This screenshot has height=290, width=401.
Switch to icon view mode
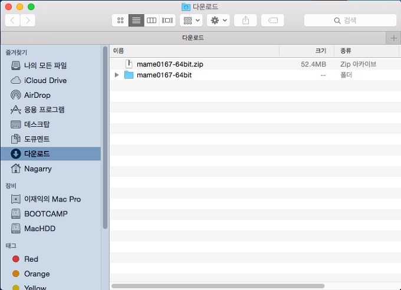(x=120, y=20)
